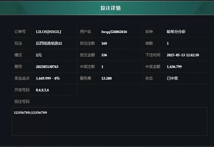Click the multiplier value 1
Screen dimensions: 214x147
coord(168,43)
